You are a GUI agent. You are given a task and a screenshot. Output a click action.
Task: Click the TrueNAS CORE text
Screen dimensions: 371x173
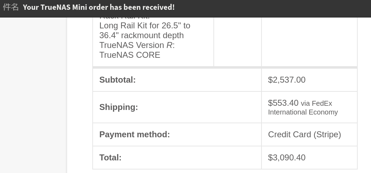[130, 55]
